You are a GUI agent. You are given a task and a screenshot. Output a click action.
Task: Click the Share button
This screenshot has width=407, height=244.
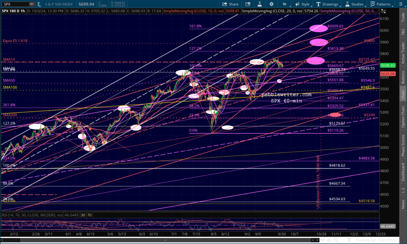pyautogui.click(x=230, y=4)
